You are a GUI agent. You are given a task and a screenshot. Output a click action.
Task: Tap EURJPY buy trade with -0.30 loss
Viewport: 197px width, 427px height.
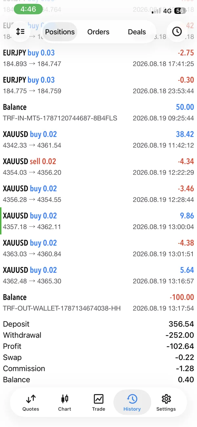(x=98, y=85)
